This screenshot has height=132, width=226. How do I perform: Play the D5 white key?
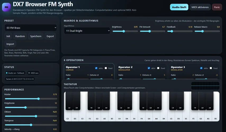179,116
